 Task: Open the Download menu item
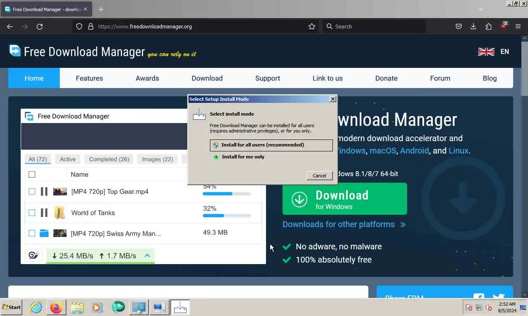coord(207,78)
